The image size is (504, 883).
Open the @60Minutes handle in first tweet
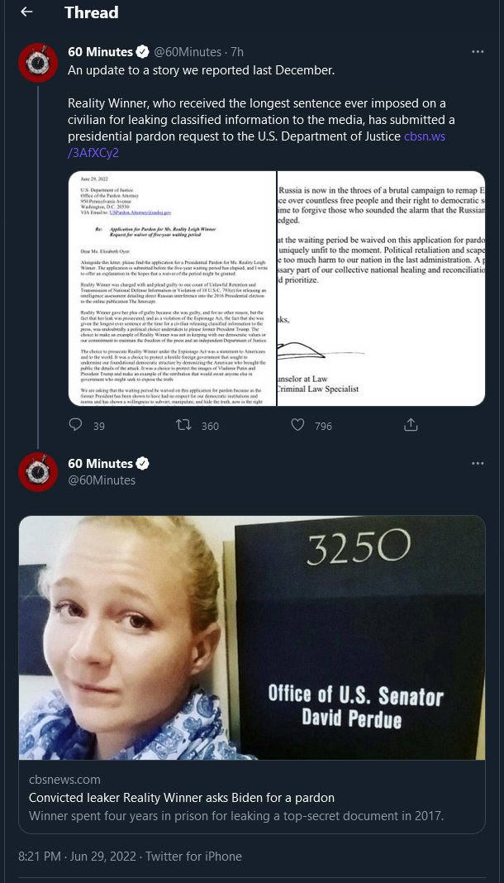click(188, 52)
